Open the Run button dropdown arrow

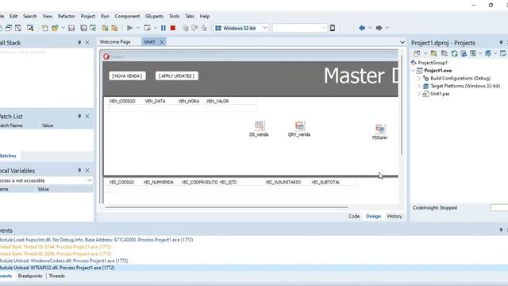138,29
